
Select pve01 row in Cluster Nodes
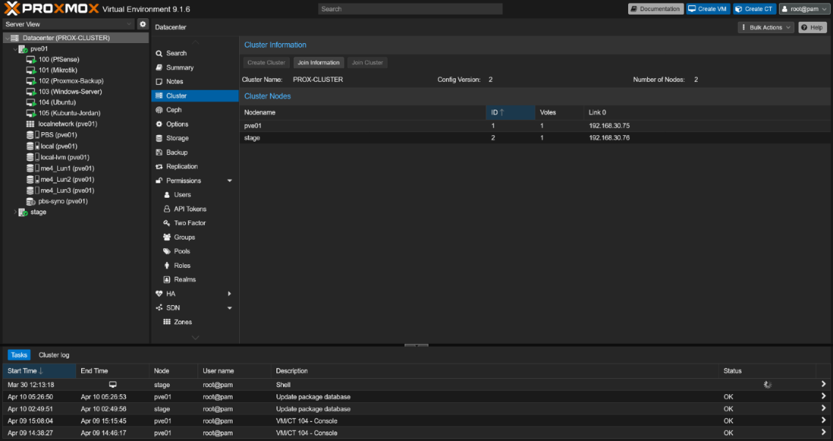[535, 126]
